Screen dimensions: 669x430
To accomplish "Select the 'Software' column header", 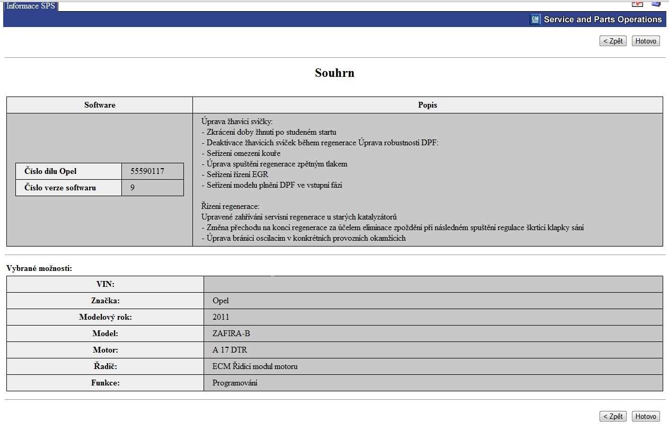I will tap(100, 105).
